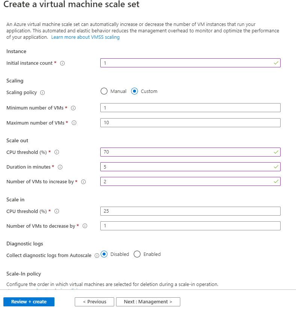Click info icon for VMs to increase by
Image resolution: width=296 pixels, height=309 pixels.
point(83,182)
